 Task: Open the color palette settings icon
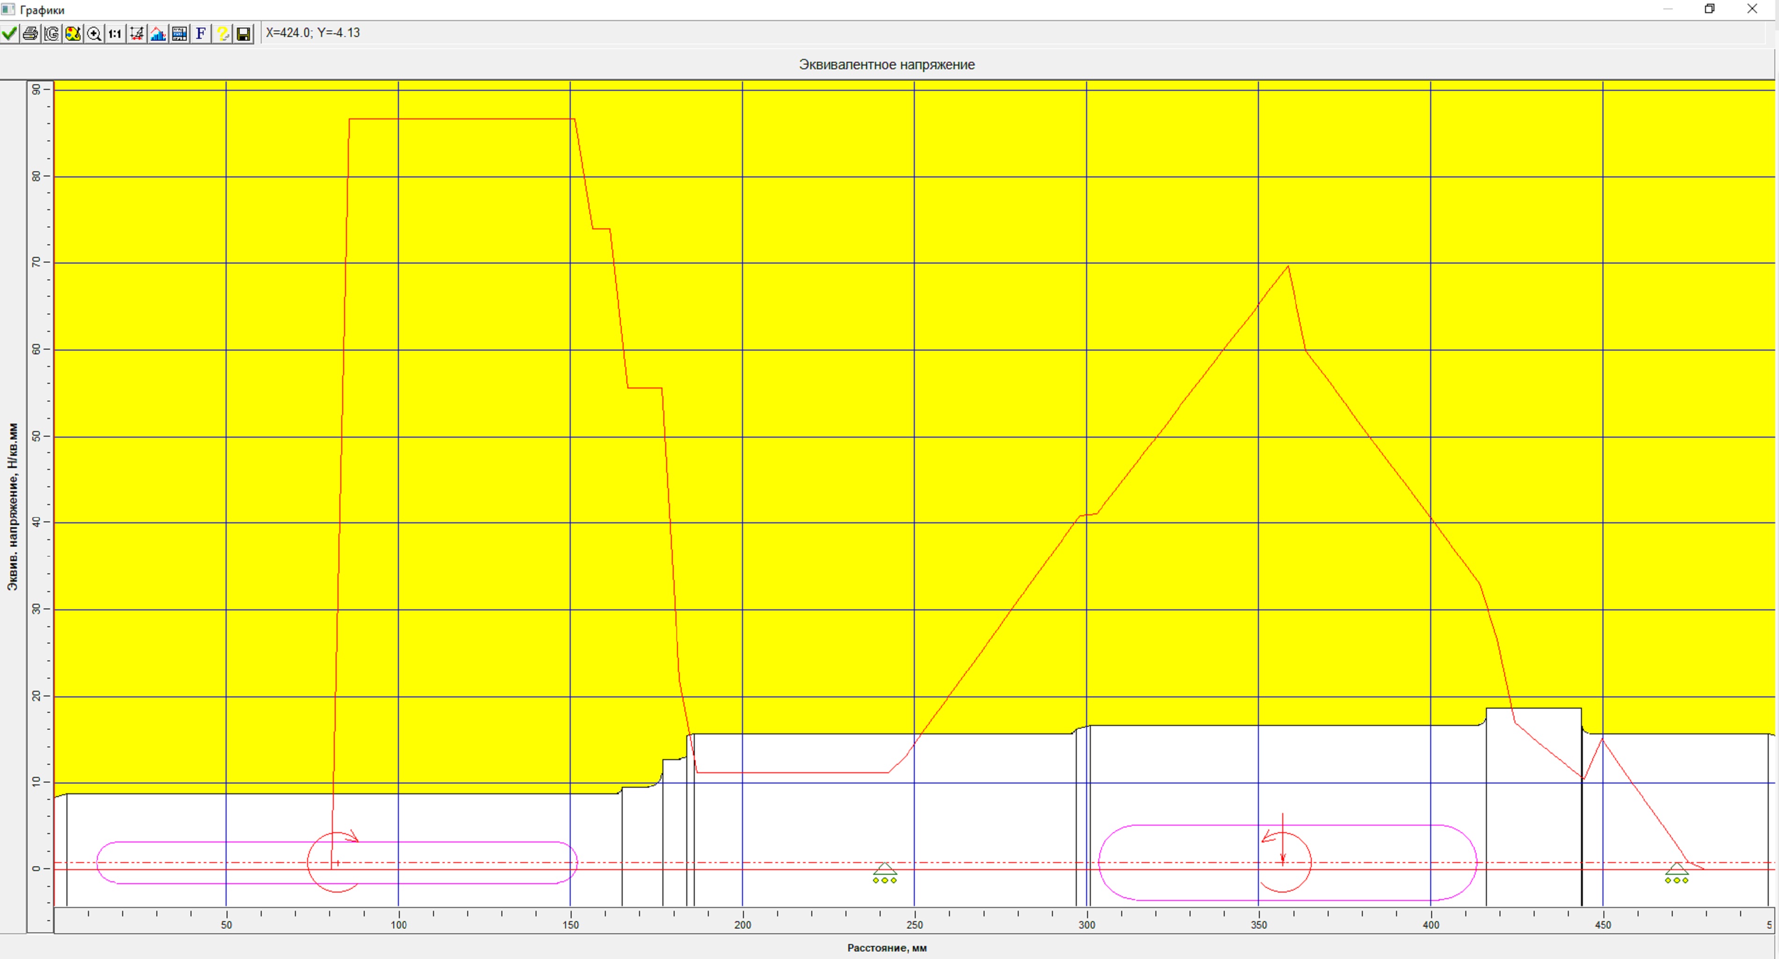73,33
